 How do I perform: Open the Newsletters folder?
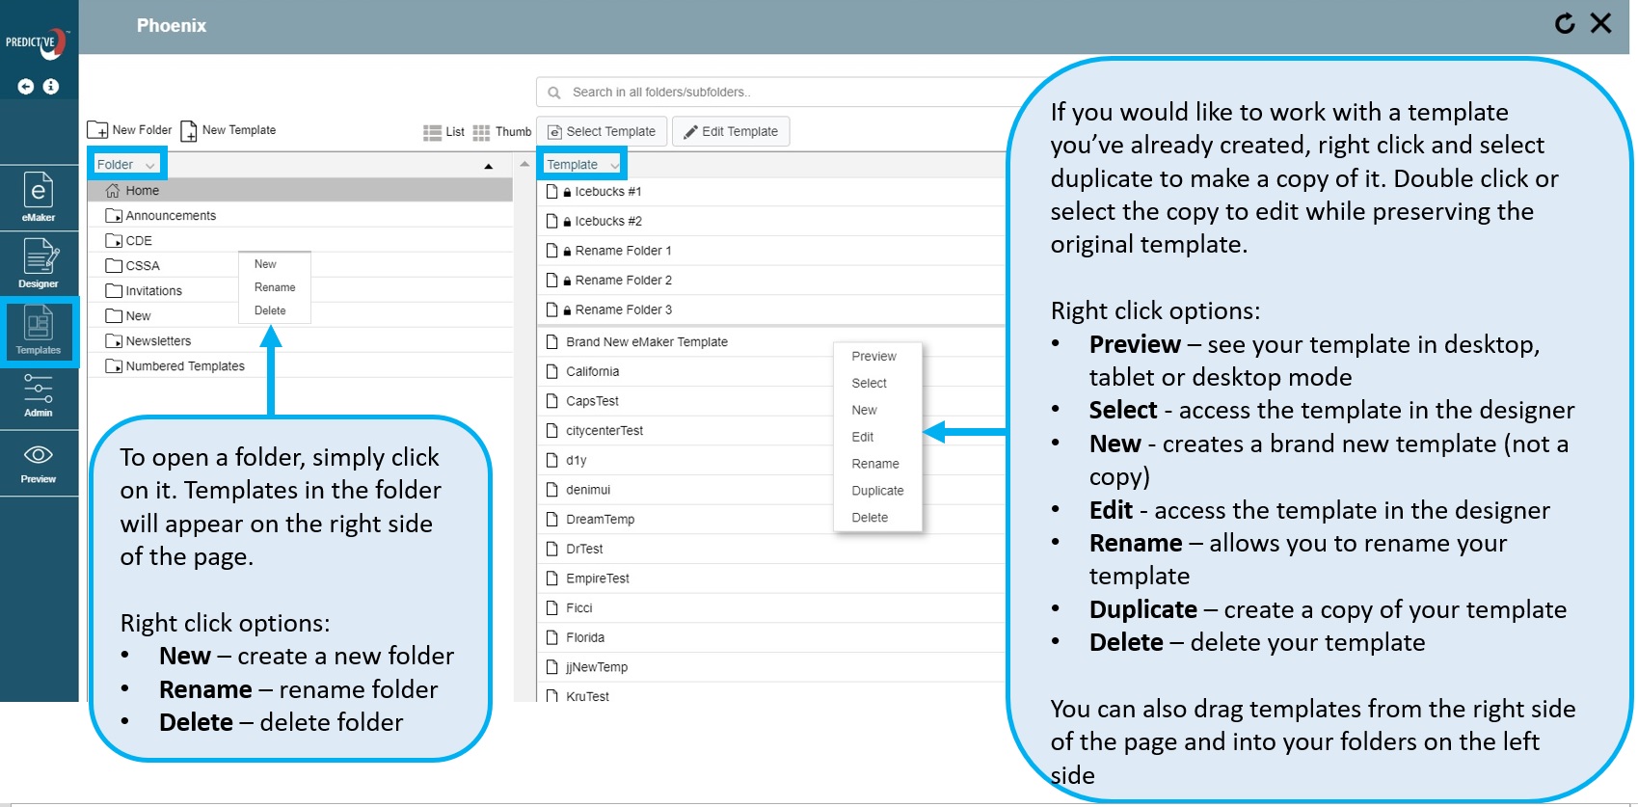click(158, 341)
